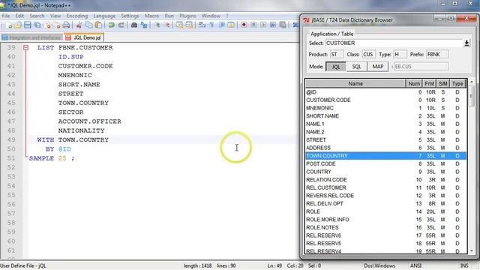Image resolution: width=480 pixels, height=270 pixels.
Task: Open the Macro menu
Action: click(x=151, y=16)
